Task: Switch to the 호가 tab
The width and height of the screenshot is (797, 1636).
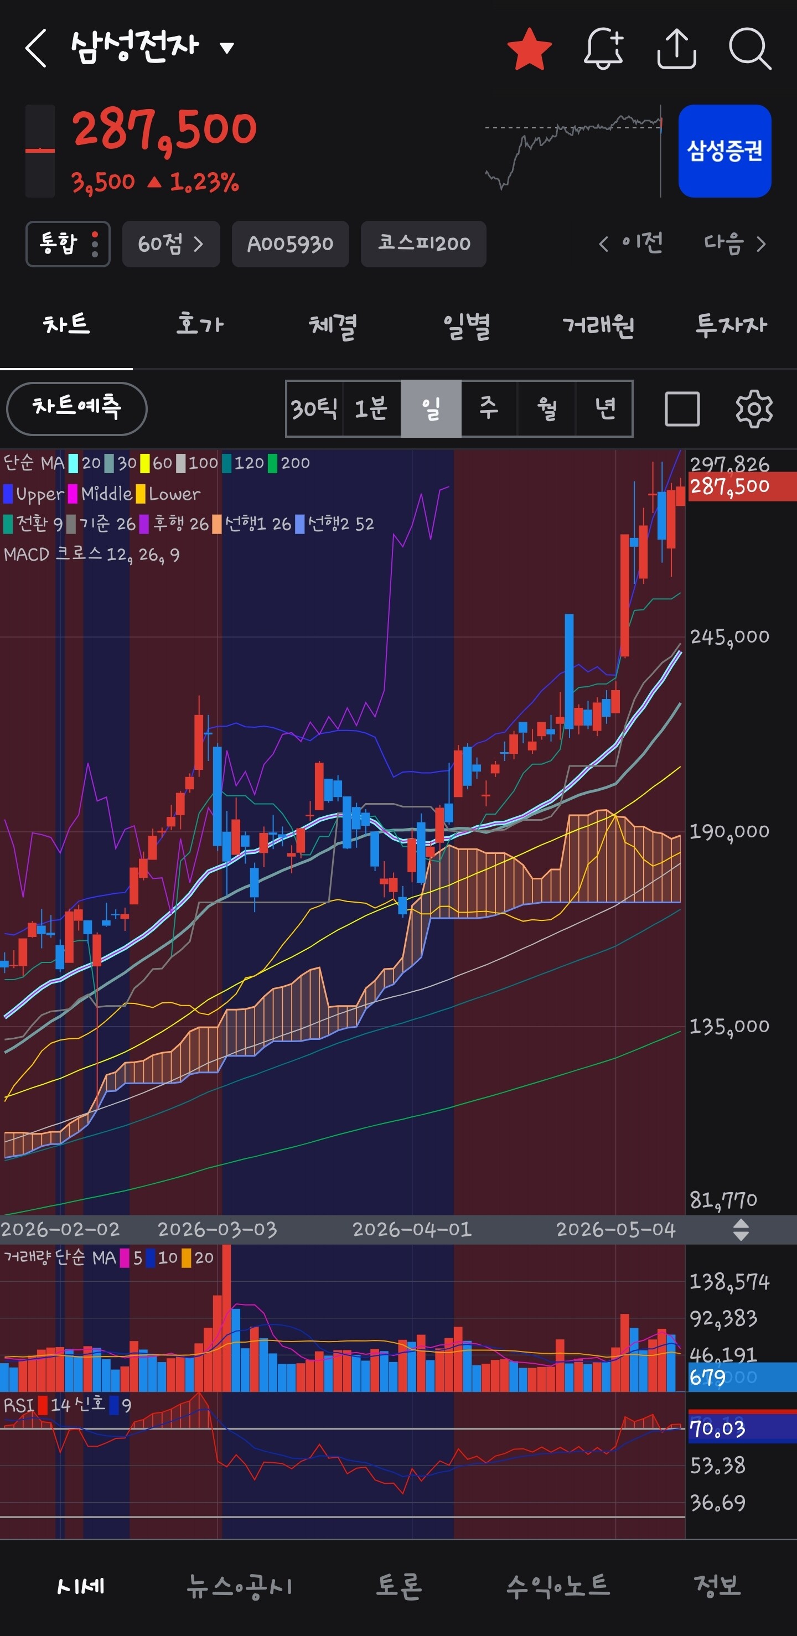Action: click(x=199, y=326)
